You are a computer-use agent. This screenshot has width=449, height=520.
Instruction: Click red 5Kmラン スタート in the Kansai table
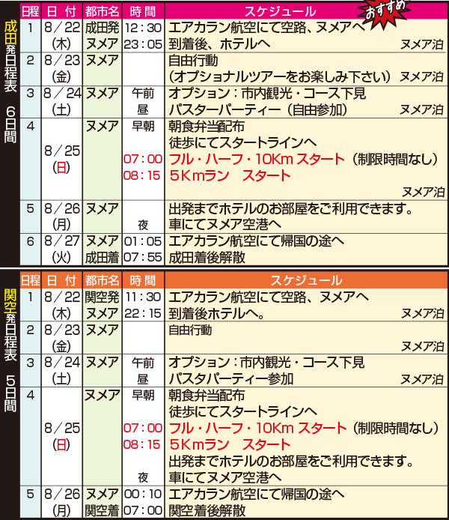click(x=230, y=445)
